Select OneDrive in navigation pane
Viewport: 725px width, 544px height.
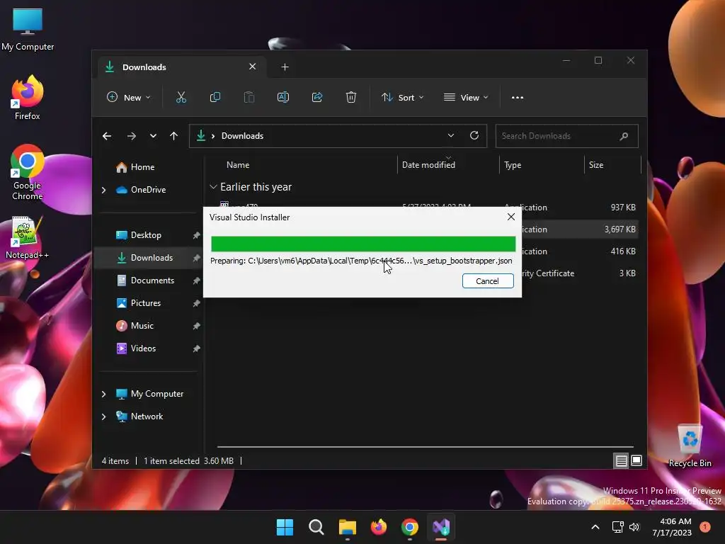148,190
